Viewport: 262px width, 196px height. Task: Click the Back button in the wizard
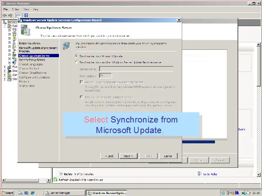(109, 156)
